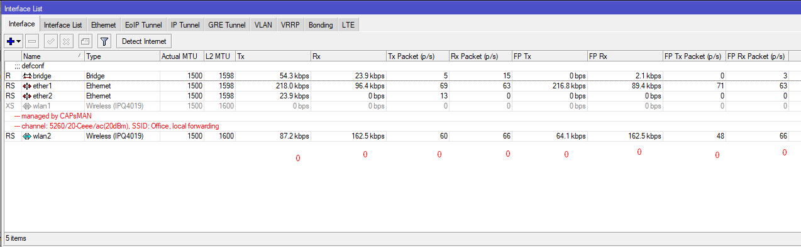Select the ether2 interface name

click(x=42, y=96)
